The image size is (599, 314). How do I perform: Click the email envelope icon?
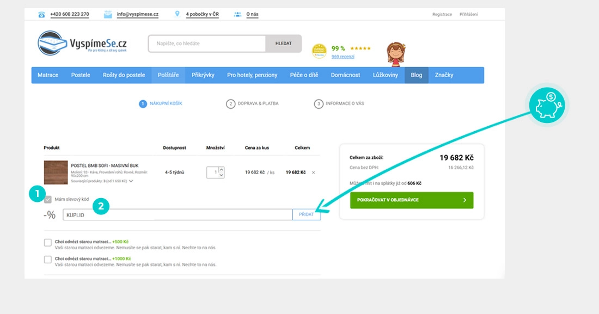click(x=108, y=15)
